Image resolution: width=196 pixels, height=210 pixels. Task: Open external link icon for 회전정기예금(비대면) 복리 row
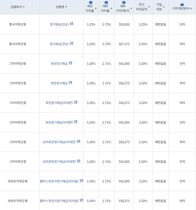click(76, 102)
